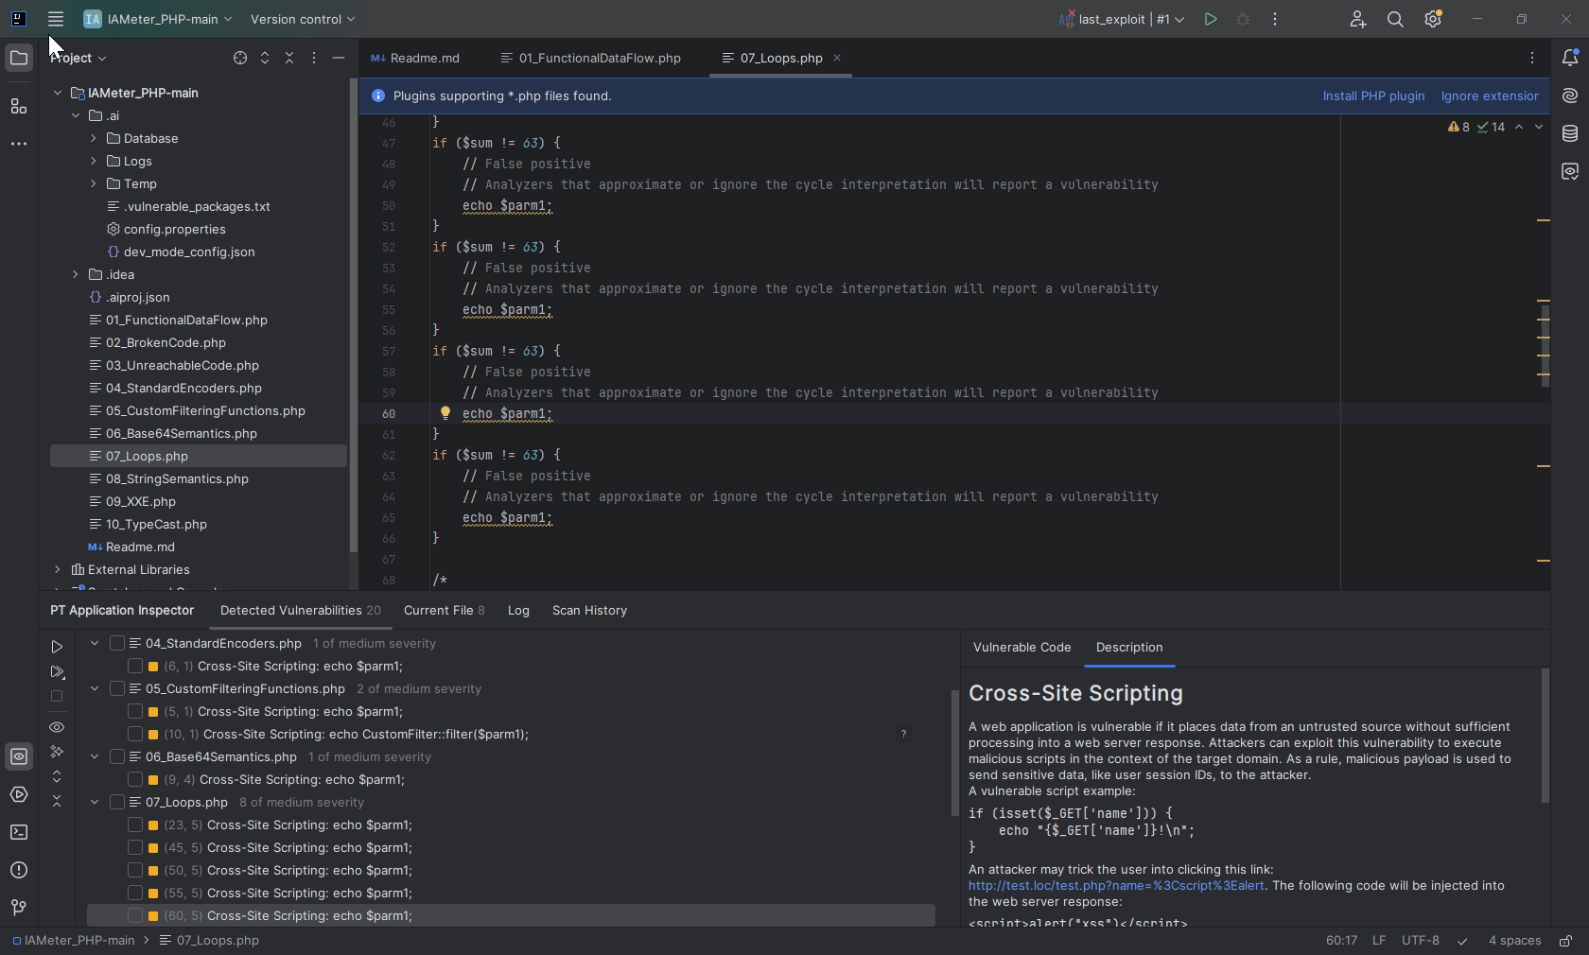The image size is (1589, 955).
Task: Open Notifications bell
Action: pos(1570,59)
